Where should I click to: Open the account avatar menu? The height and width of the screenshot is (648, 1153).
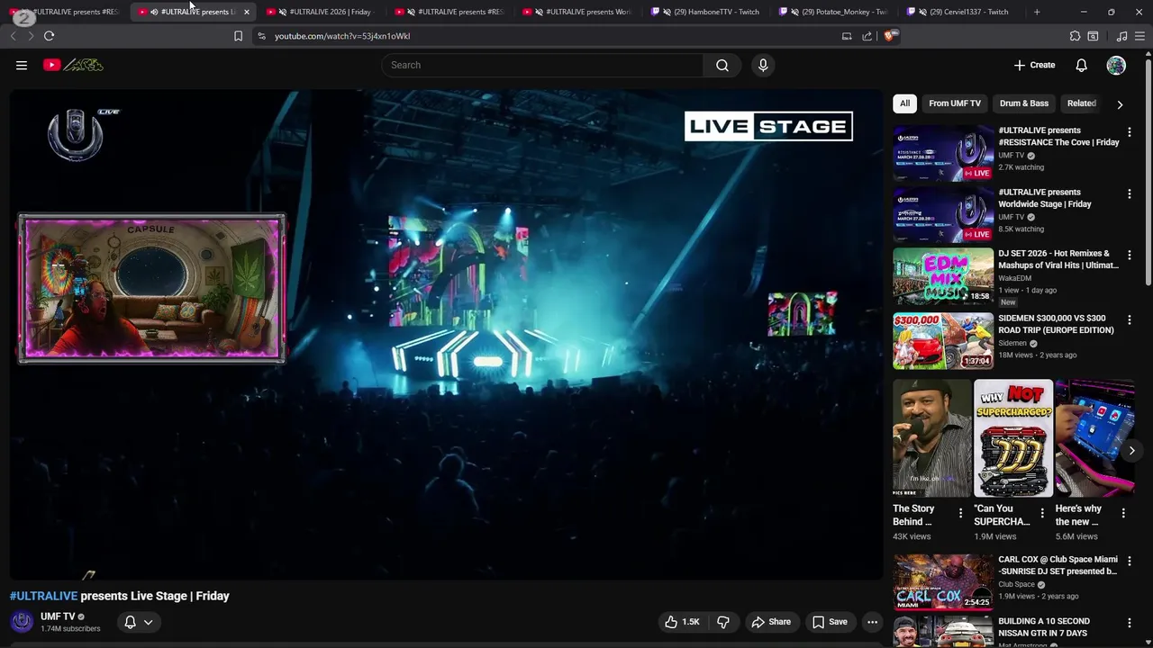coord(1116,65)
